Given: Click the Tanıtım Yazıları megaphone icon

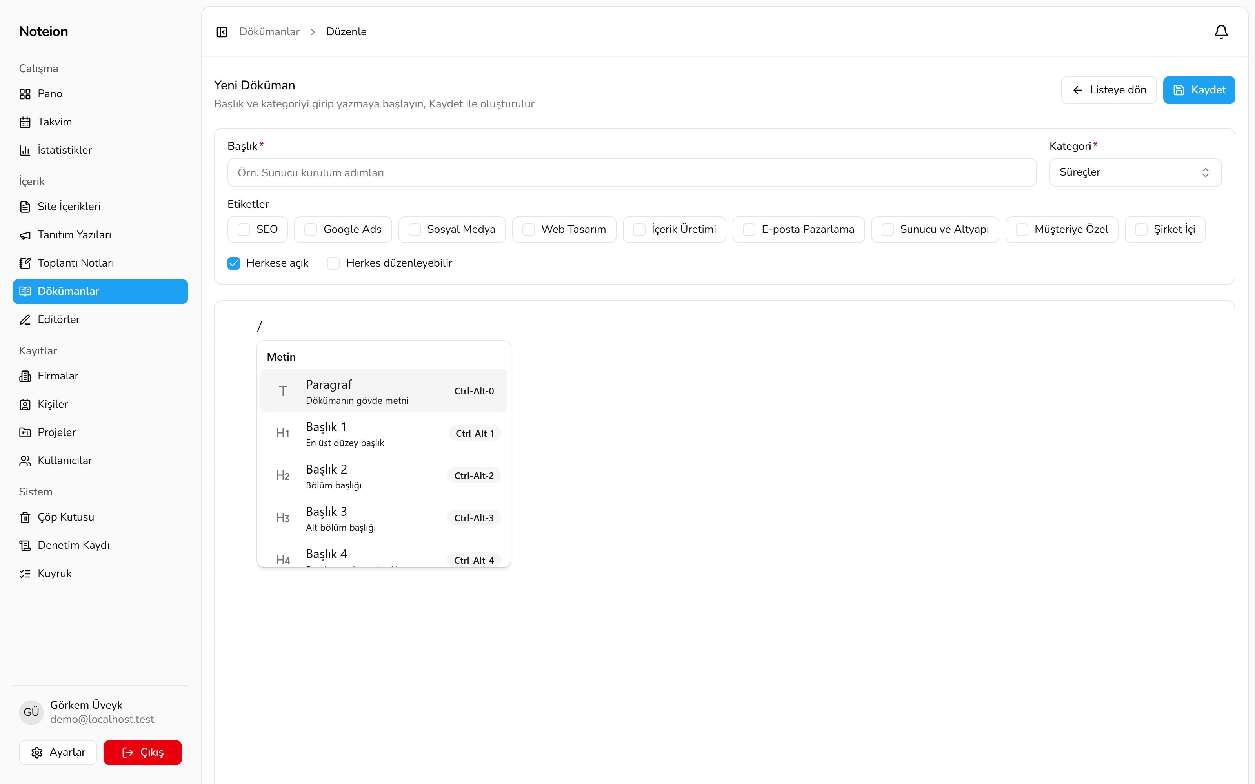Looking at the screenshot, I should [x=25, y=236].
